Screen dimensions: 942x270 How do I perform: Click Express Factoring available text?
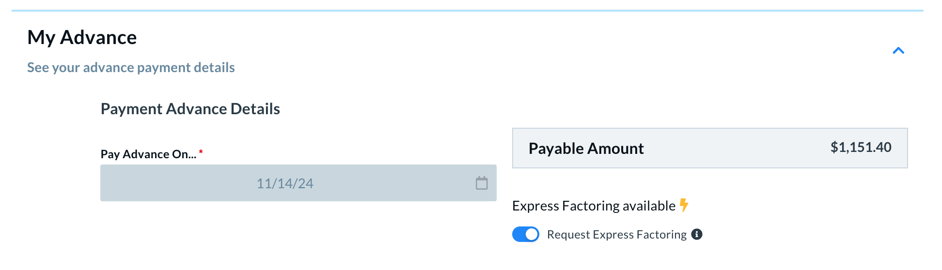594,206
